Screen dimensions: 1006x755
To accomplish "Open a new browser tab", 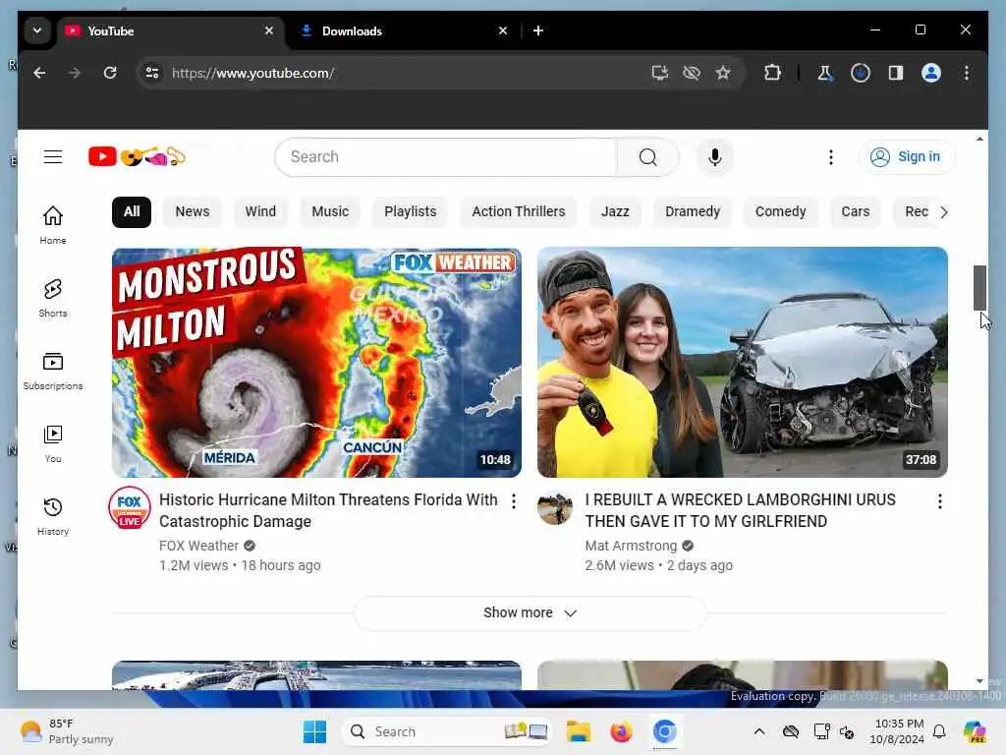I will (x=538, y=30).
